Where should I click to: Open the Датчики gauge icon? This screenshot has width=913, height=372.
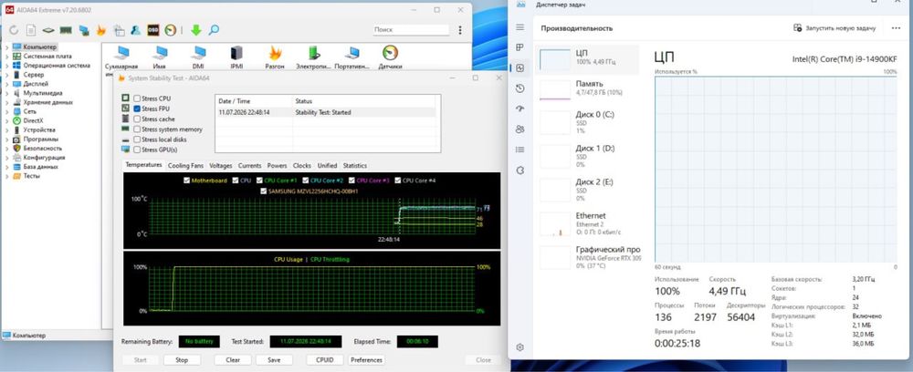click(x=390, y=58)
